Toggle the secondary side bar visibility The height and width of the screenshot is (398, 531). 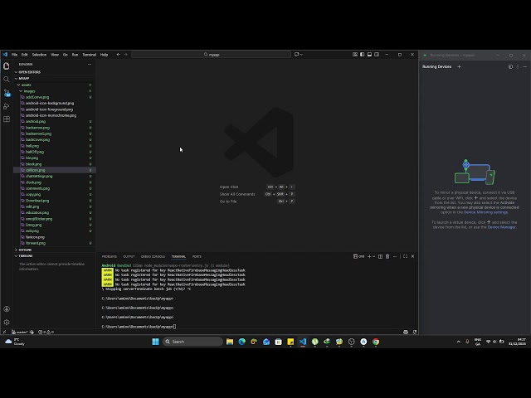pos(377,55)
